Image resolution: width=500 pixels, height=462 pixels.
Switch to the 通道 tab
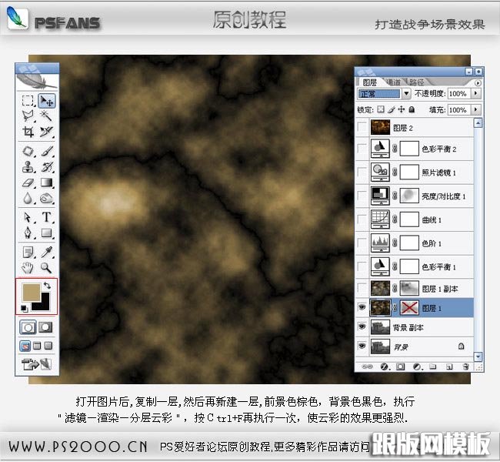click(x=393, y=81)
